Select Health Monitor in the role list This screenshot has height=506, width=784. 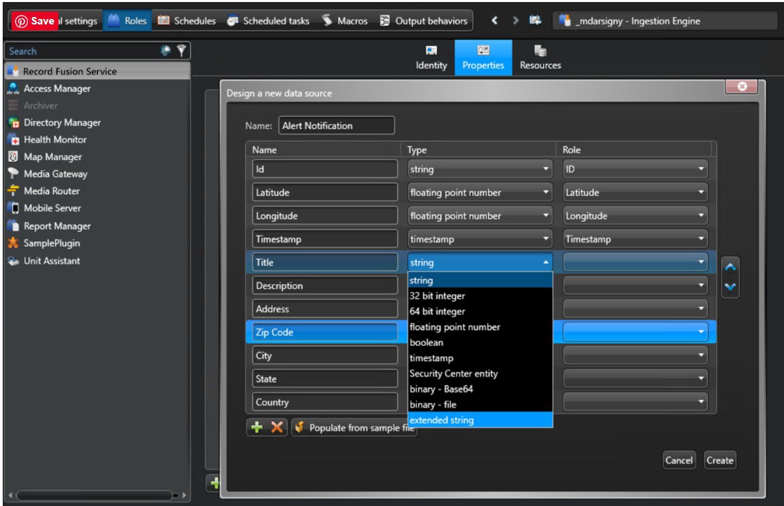tap(55, 139)
